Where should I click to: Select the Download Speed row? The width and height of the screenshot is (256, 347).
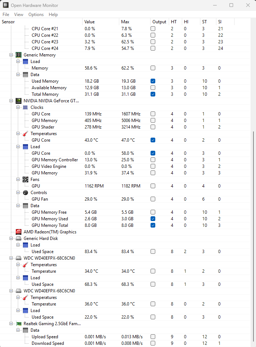(125, 343)
